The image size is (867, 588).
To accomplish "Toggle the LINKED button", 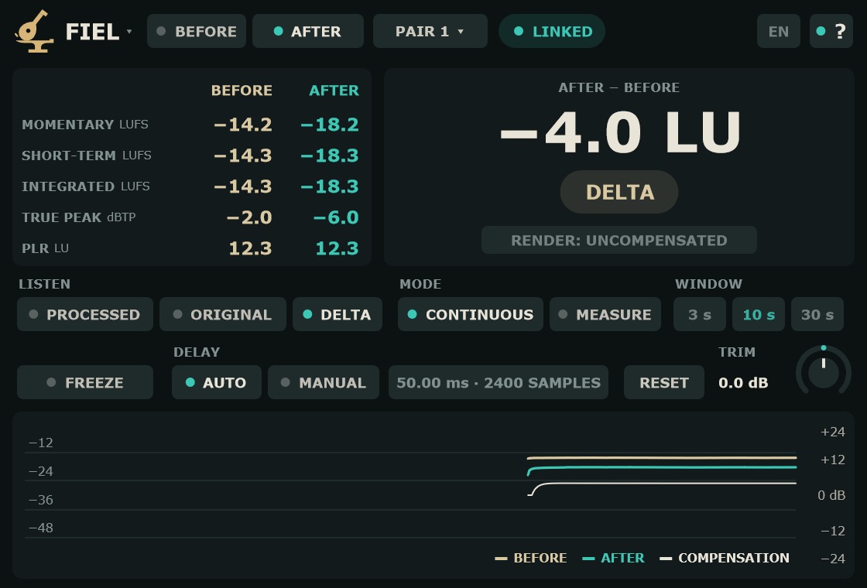I will [552, 31].
